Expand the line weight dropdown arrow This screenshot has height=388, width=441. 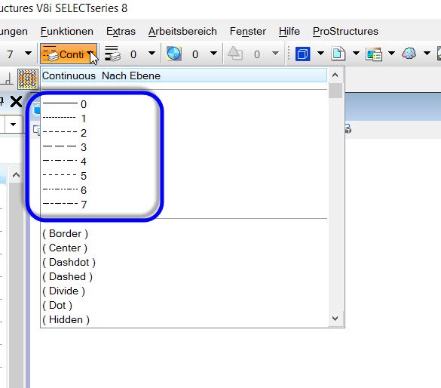click(152, 53)
